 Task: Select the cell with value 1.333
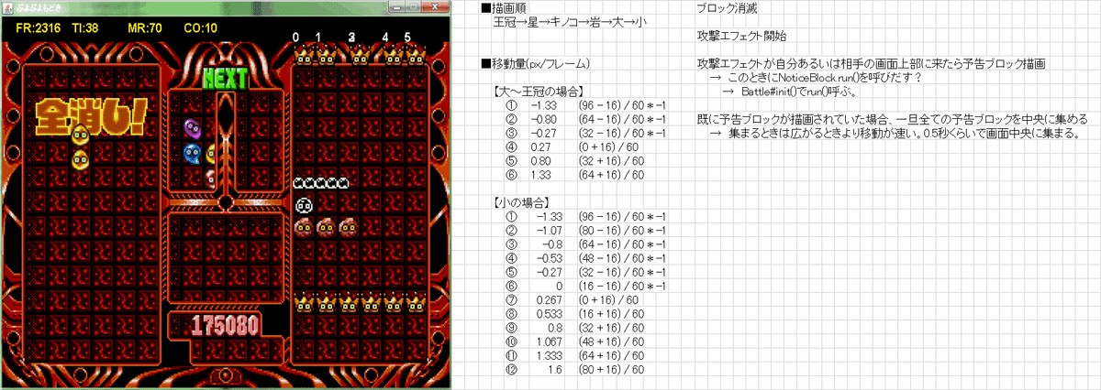pos(549,353)
